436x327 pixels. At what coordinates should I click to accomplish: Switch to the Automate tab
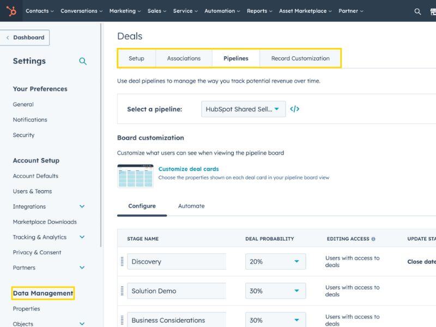191,206
